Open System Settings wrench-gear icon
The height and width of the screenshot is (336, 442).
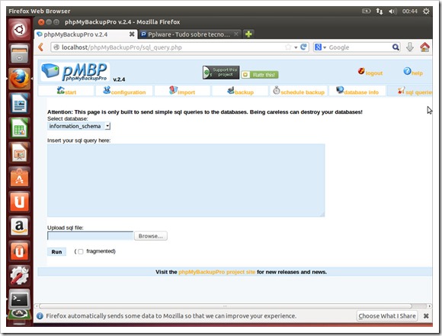coord(19,276)
